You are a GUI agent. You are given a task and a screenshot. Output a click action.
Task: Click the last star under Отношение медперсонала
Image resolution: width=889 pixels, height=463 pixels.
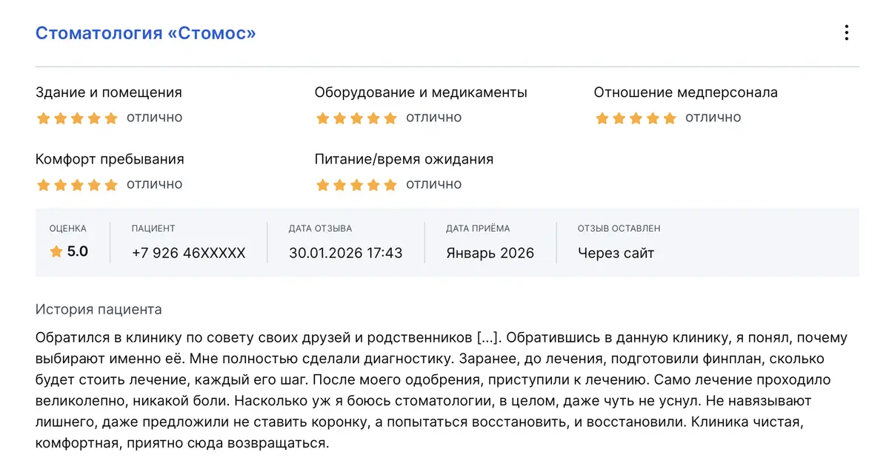pos(670,118)
